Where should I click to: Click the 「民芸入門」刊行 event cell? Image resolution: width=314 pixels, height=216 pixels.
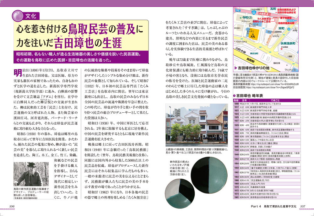[275, 184]
